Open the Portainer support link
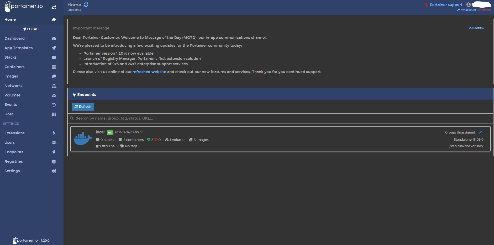 pos(446,5)
